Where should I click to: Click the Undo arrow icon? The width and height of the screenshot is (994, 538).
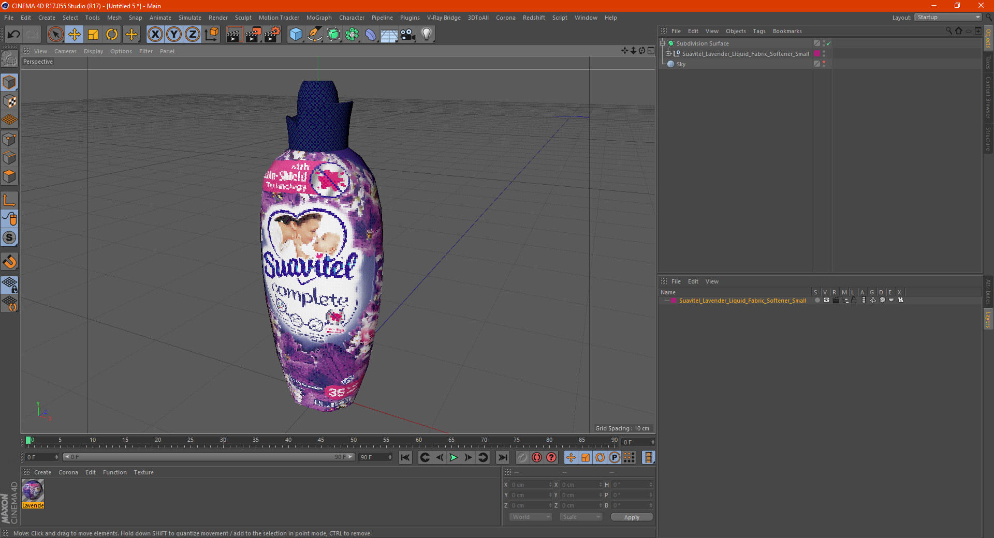(x=14, y=35)
